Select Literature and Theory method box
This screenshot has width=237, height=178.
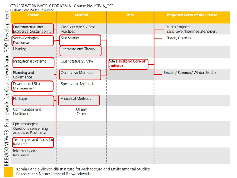[80, 51]
